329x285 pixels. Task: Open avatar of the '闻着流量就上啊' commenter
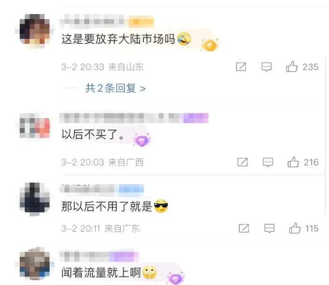(35, 264)
